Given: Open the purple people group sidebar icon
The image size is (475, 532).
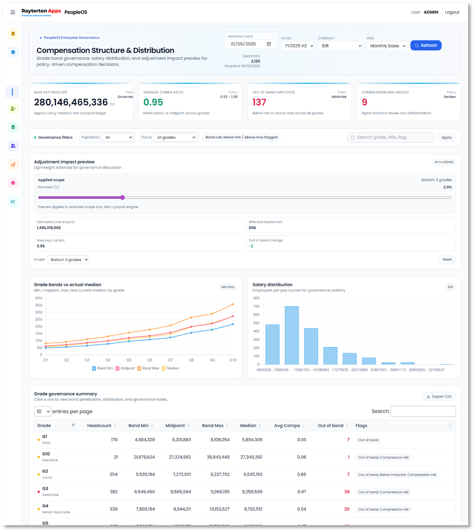Looking at the screenshot, I should [x=13, y=146].
